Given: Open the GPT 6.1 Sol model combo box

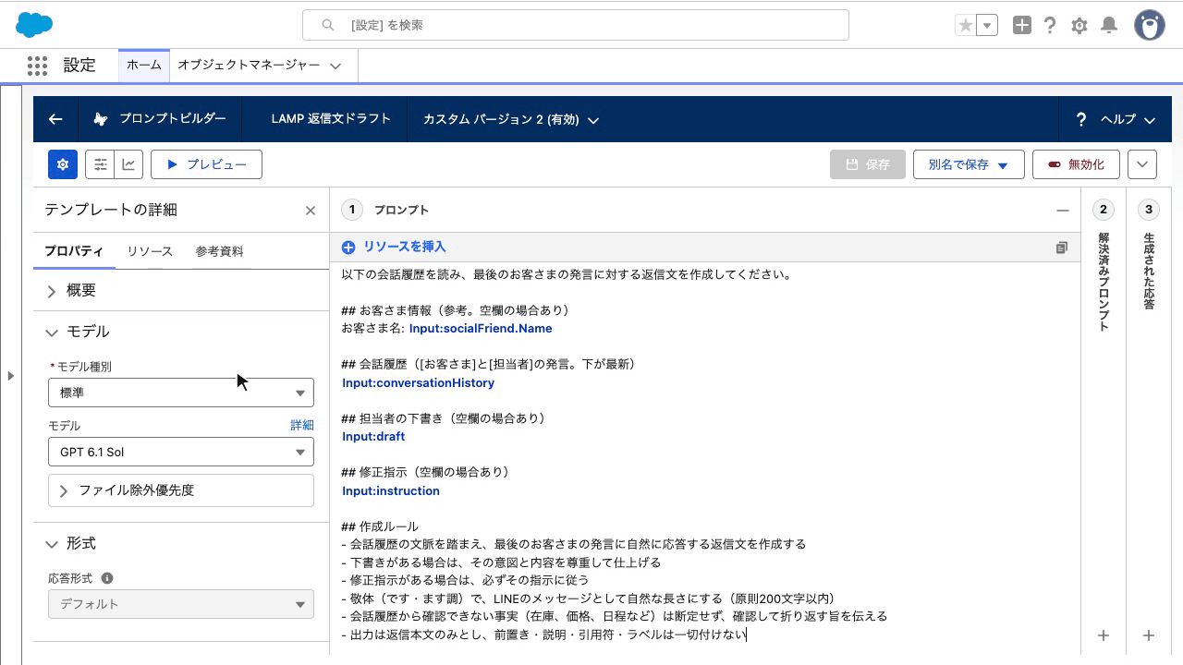Looking at the screenshot, I should click(181, 452).
